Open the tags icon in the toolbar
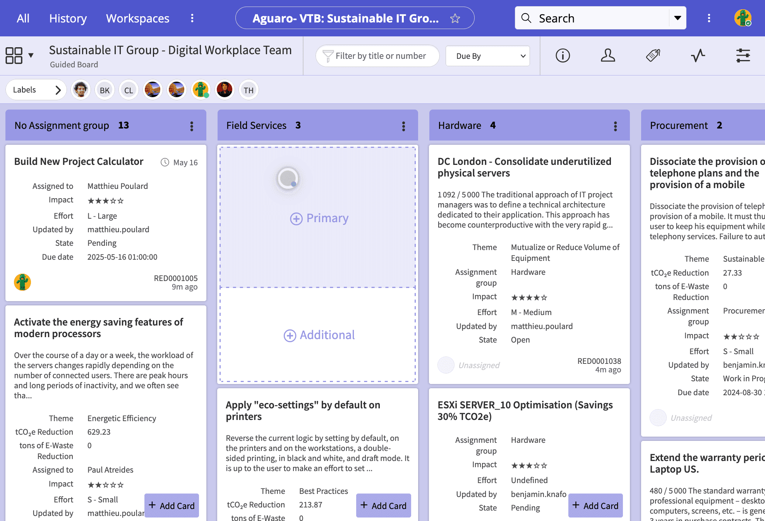This screenshot has height=521, width=765. pos(653,56)
